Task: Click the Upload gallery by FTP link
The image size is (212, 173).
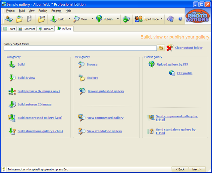Action: tap(173, 64)
